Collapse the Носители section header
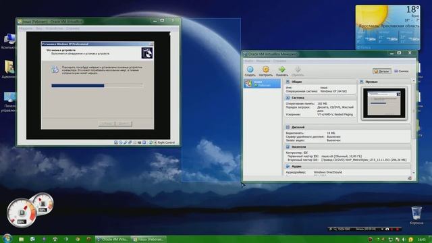Viewport: 432px width, 243px height. pyautogui.click(x=348, y=147)
